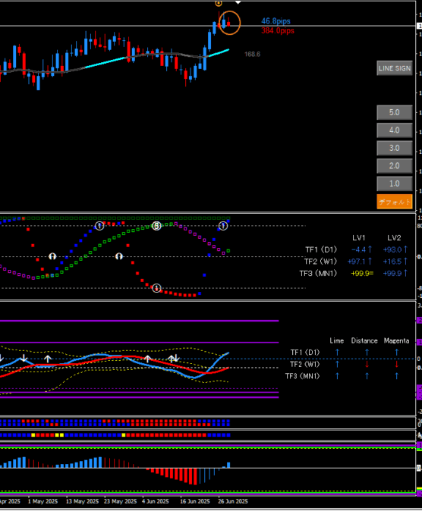Click the TF3 (MN1) Lime up arrow
Image resolution: width=422 pixels, height=511 pixels.
coord(337,376)
